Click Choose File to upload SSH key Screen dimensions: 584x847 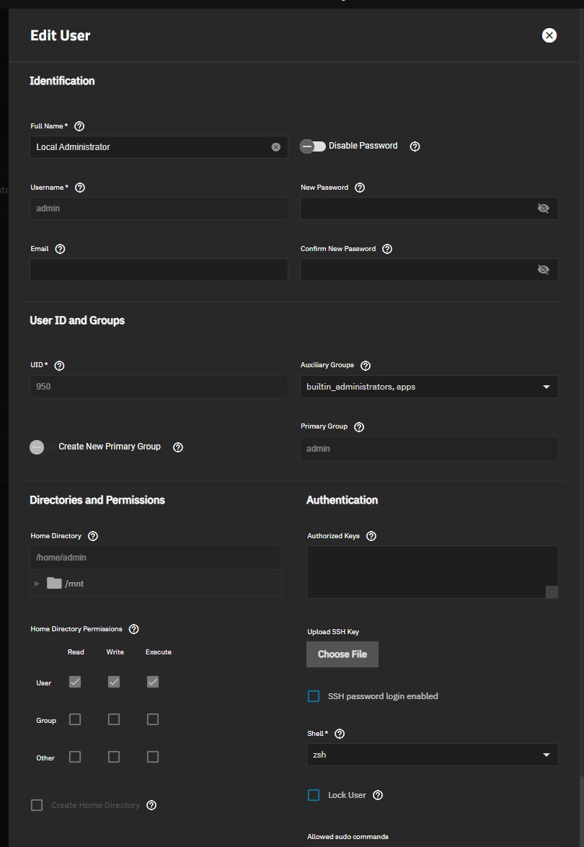pyautogui.click(x=342, y=654)
